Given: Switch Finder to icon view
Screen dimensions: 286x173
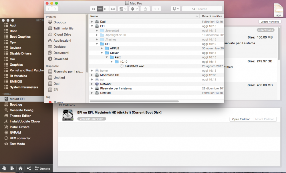Looking at the screenshot, I should click(94, 9).
